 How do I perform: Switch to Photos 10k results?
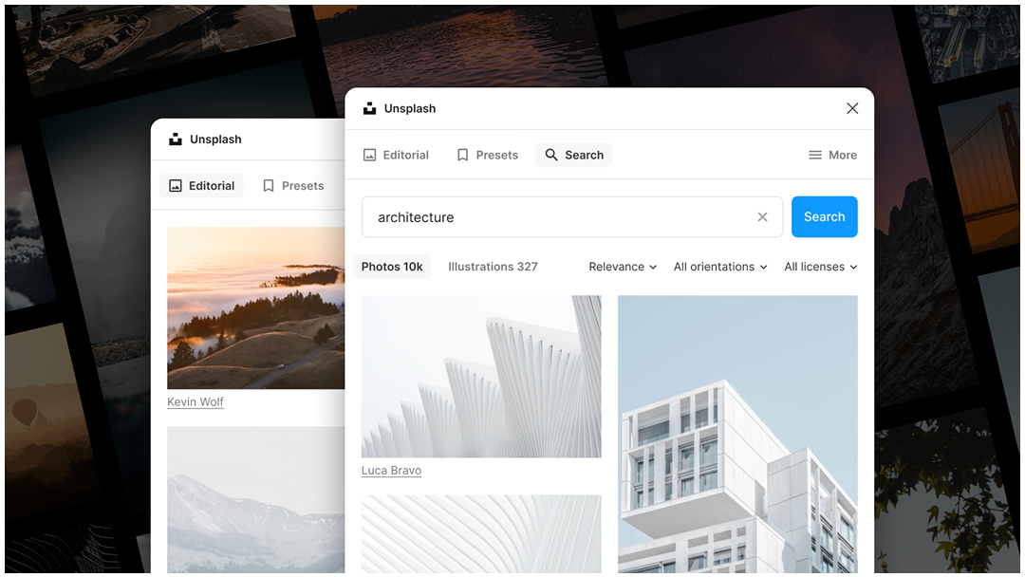tap(392, 267)
